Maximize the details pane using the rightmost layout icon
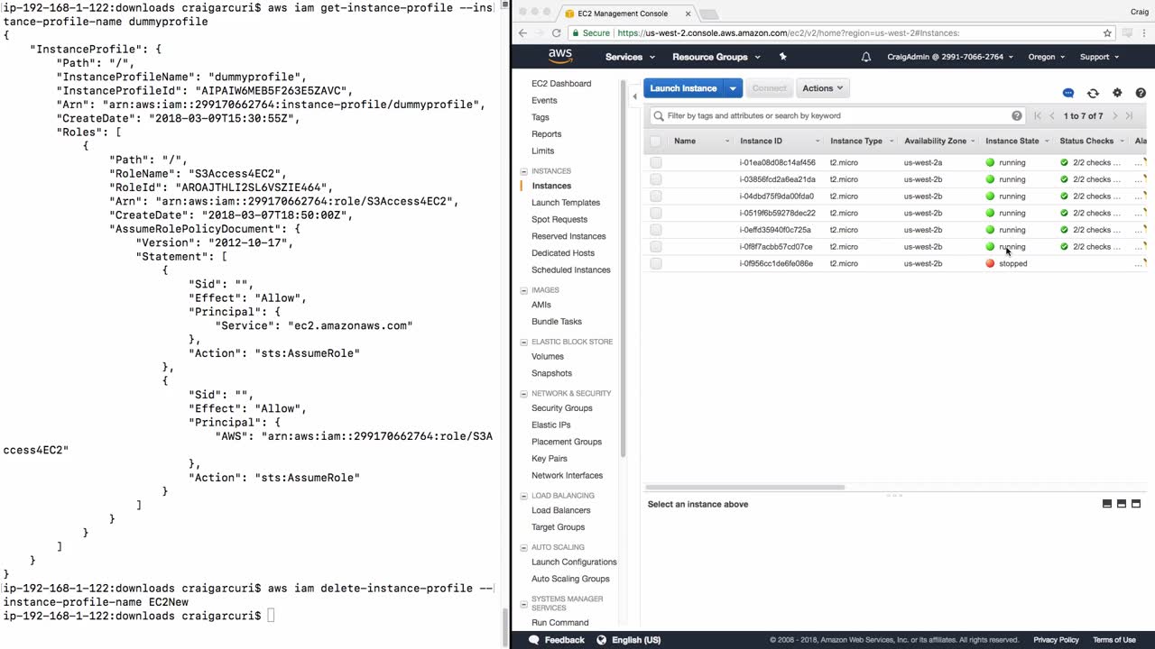The height and width of the screenshot is (649, 1155). pos(1136,504)
